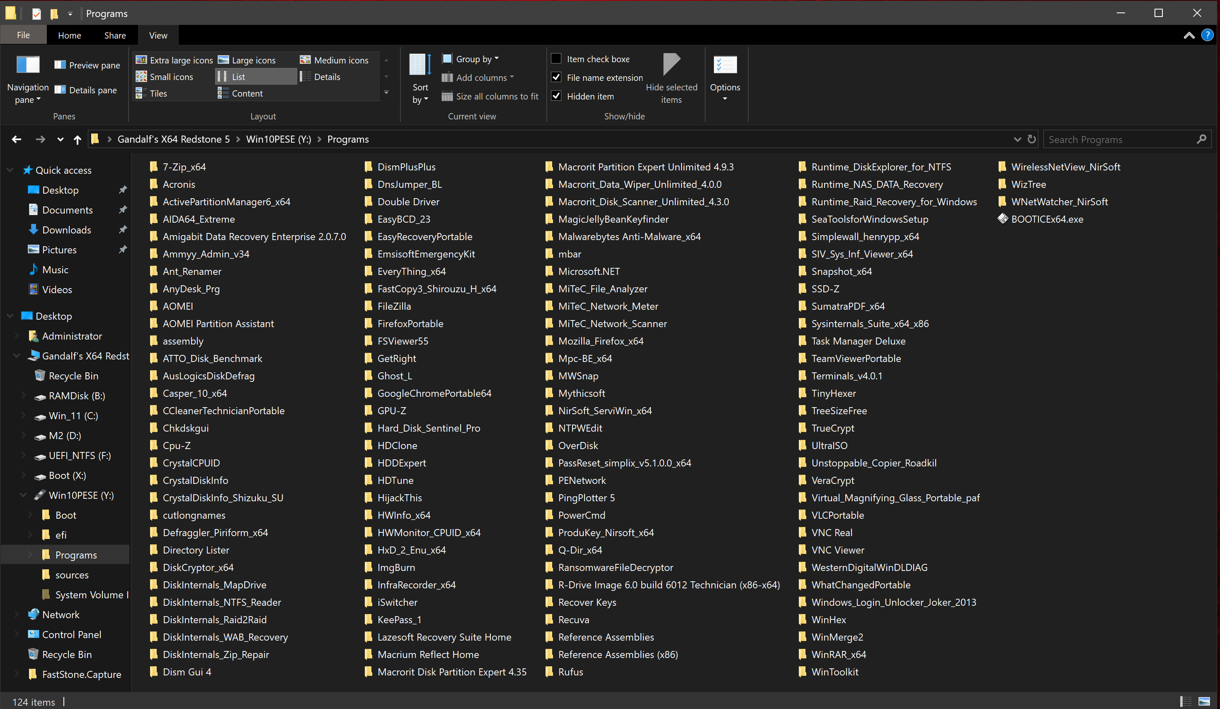
Task: Toggle the Details pane
Action: pos(86,90)
